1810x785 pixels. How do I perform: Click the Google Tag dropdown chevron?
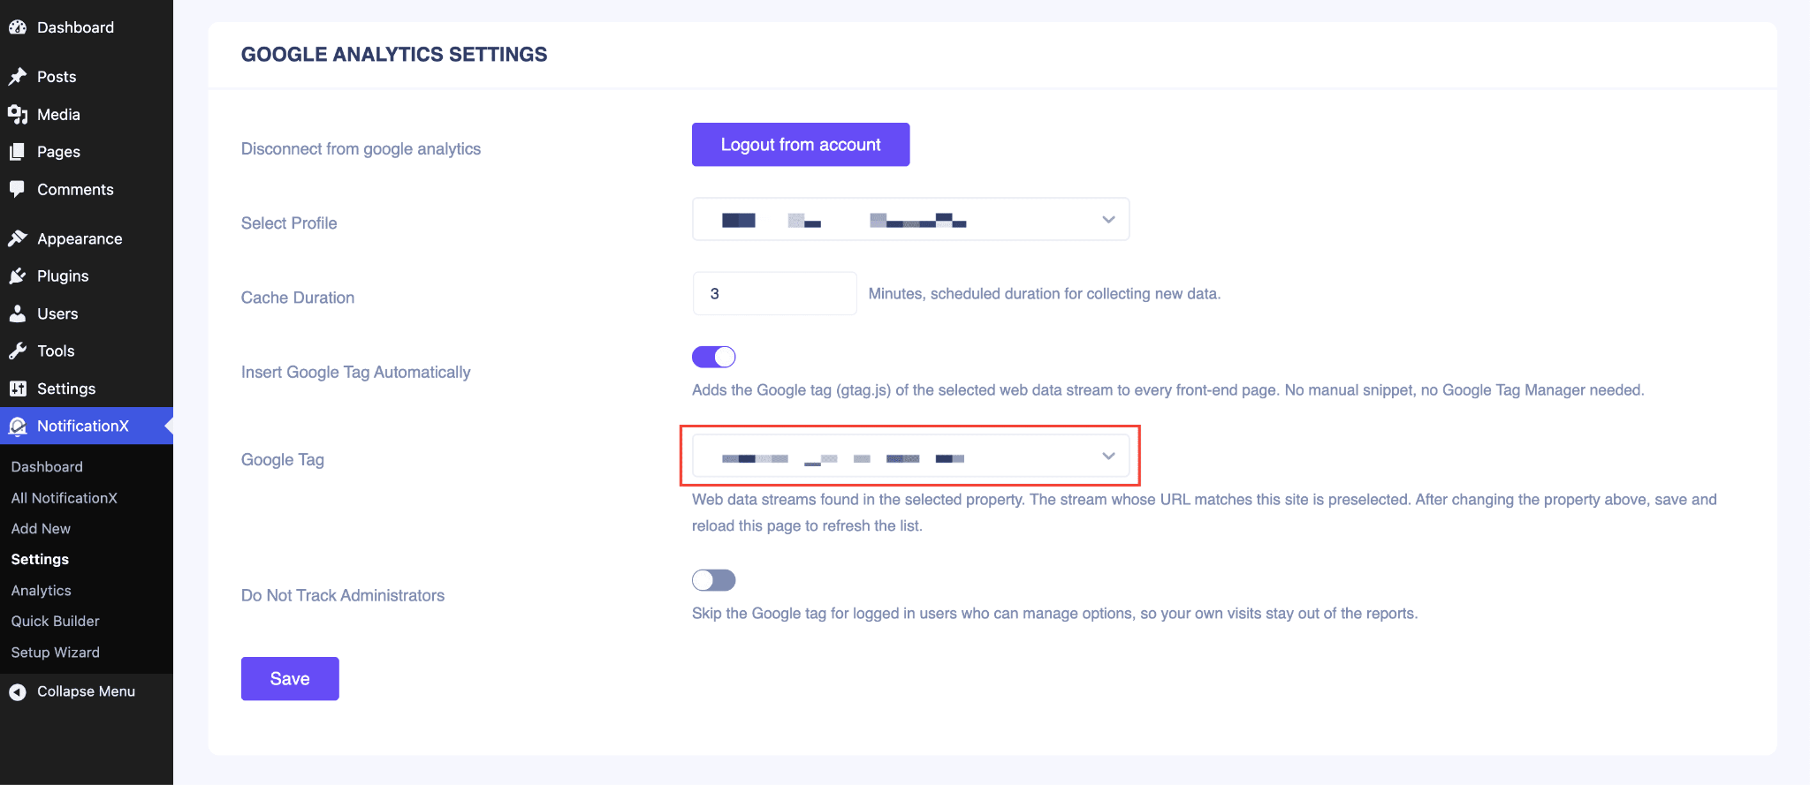pos(1108,457)
